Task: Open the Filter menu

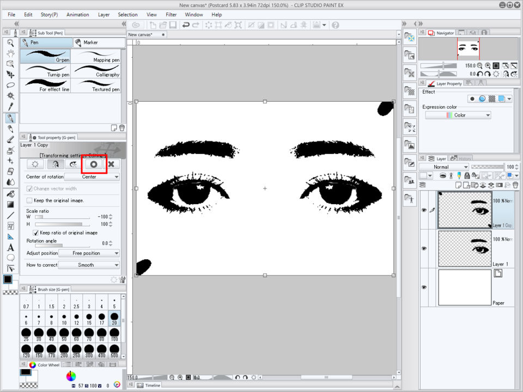Action: tap(171, 15)
